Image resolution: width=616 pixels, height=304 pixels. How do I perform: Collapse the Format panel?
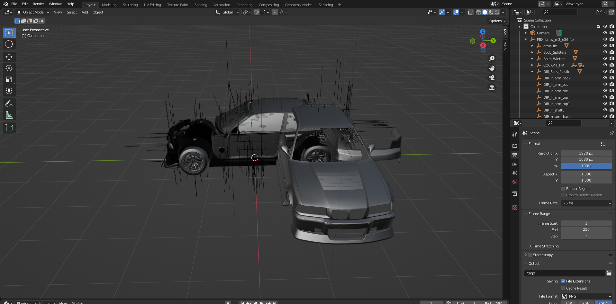coord(526,144)
